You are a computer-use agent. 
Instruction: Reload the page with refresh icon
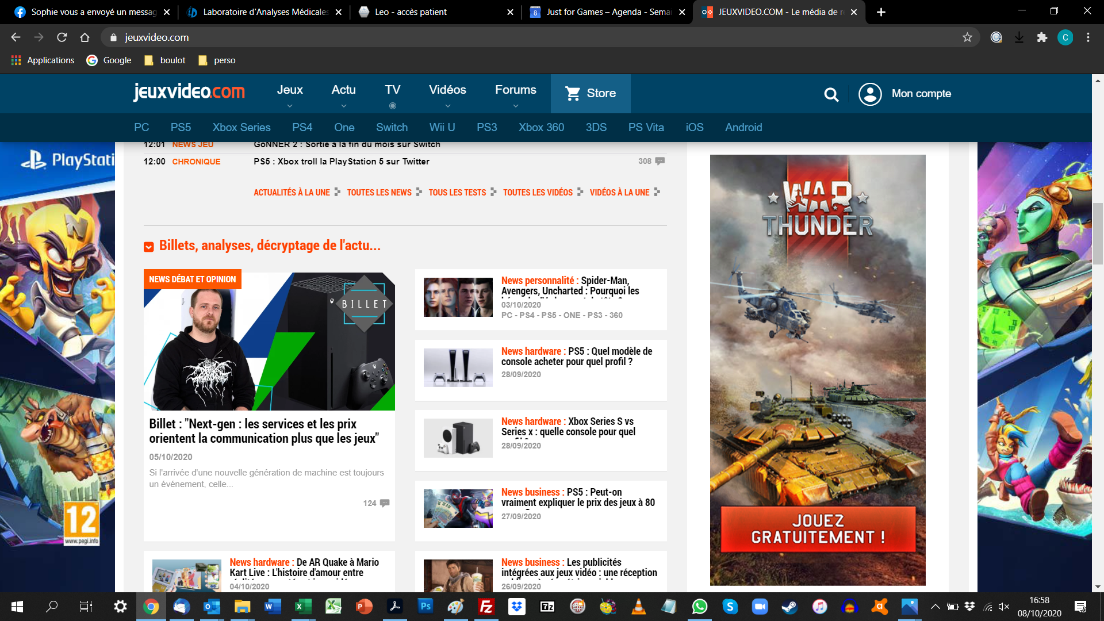[62, 37]
